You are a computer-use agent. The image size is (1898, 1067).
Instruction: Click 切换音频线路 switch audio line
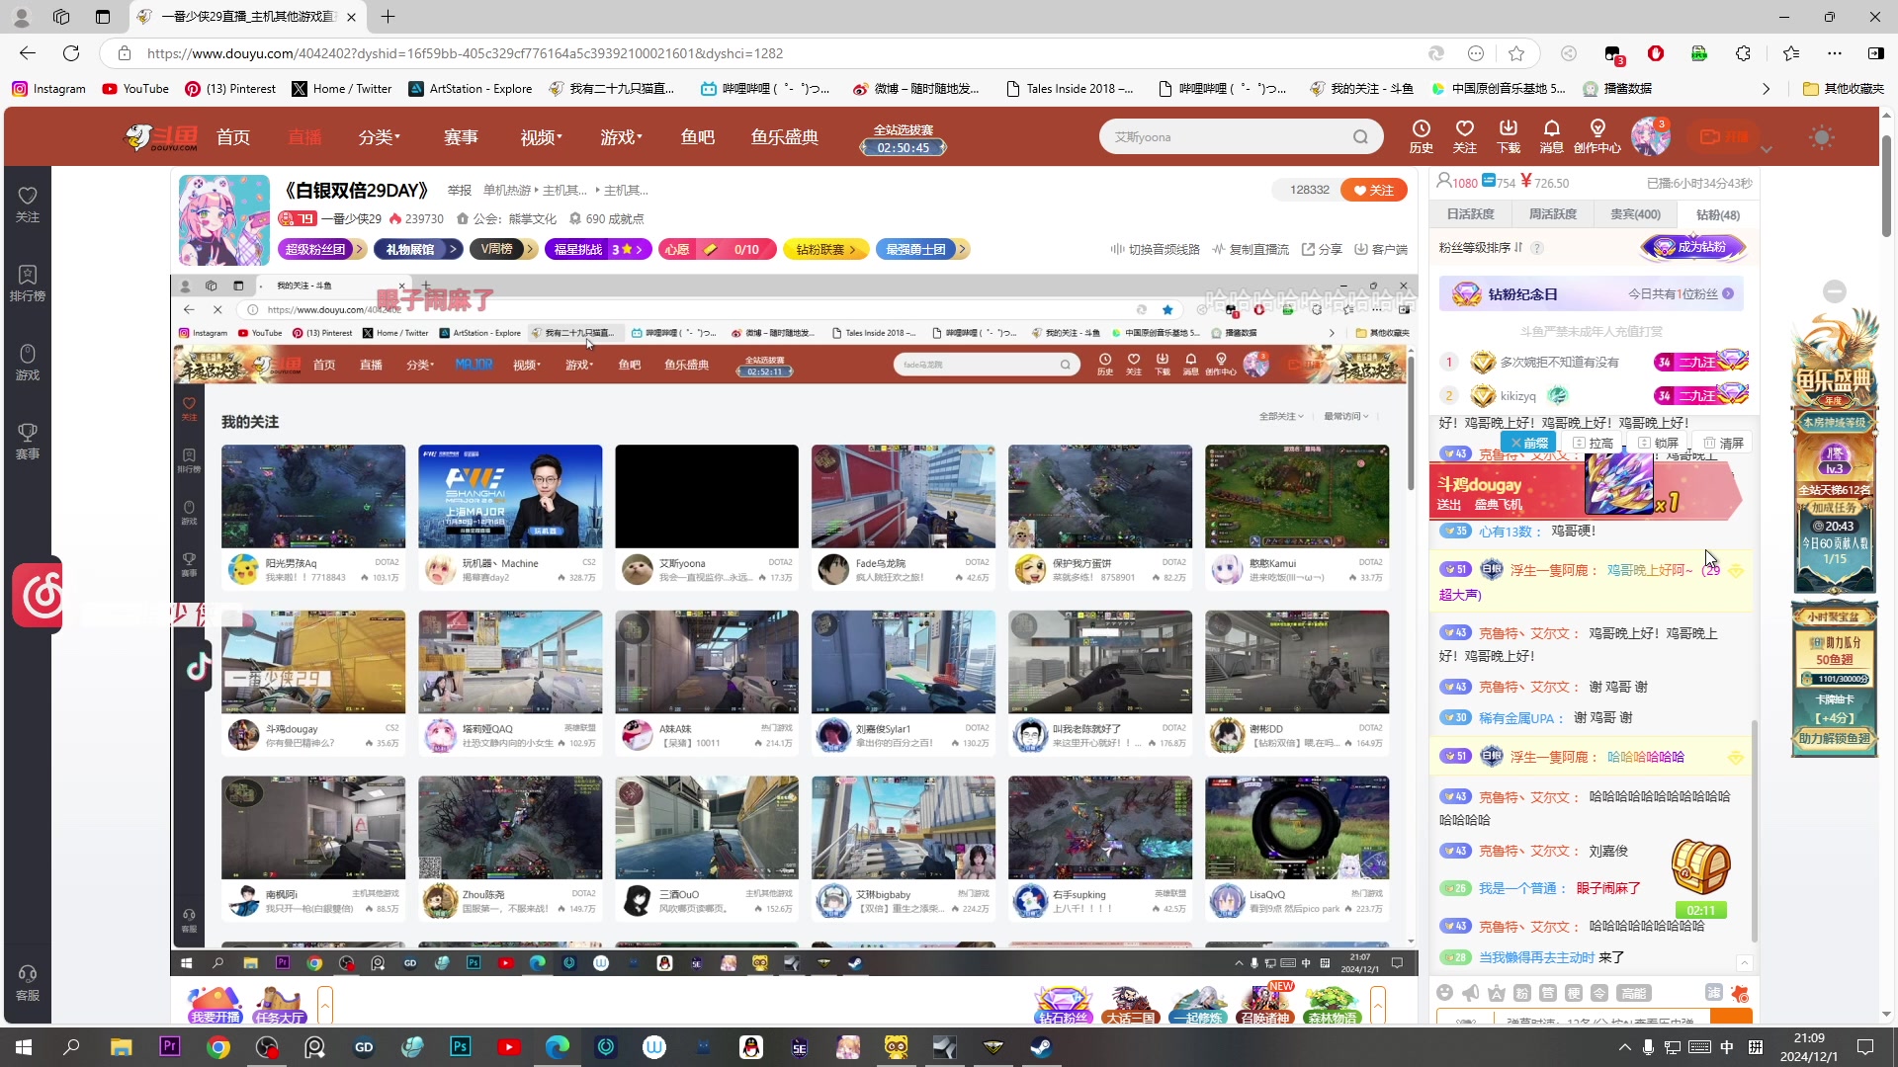click(1155, 249)
